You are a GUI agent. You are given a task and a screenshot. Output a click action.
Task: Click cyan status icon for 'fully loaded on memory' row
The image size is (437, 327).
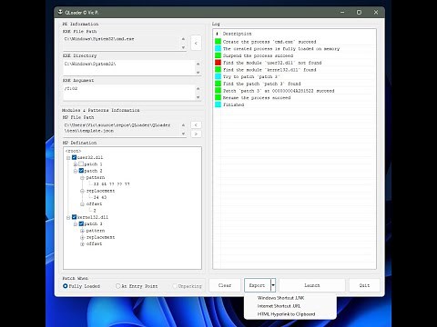[x=218, y=48]
